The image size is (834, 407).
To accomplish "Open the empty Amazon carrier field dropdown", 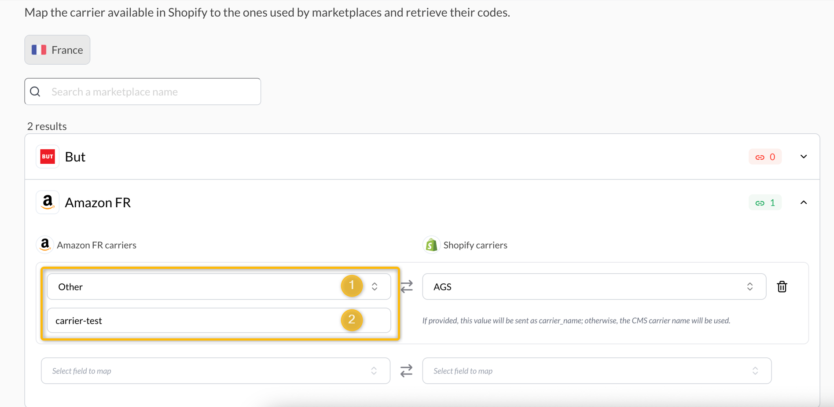I will click(216, 370).
